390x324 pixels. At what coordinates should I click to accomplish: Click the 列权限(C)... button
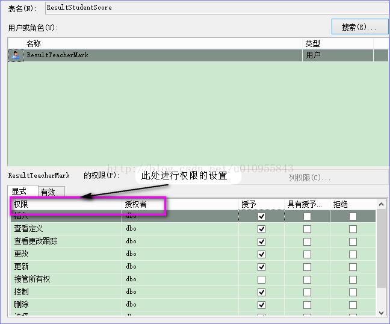(309, 178)
